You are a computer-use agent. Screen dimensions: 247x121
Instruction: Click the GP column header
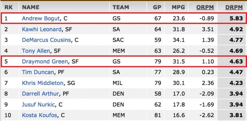point(157,7)
